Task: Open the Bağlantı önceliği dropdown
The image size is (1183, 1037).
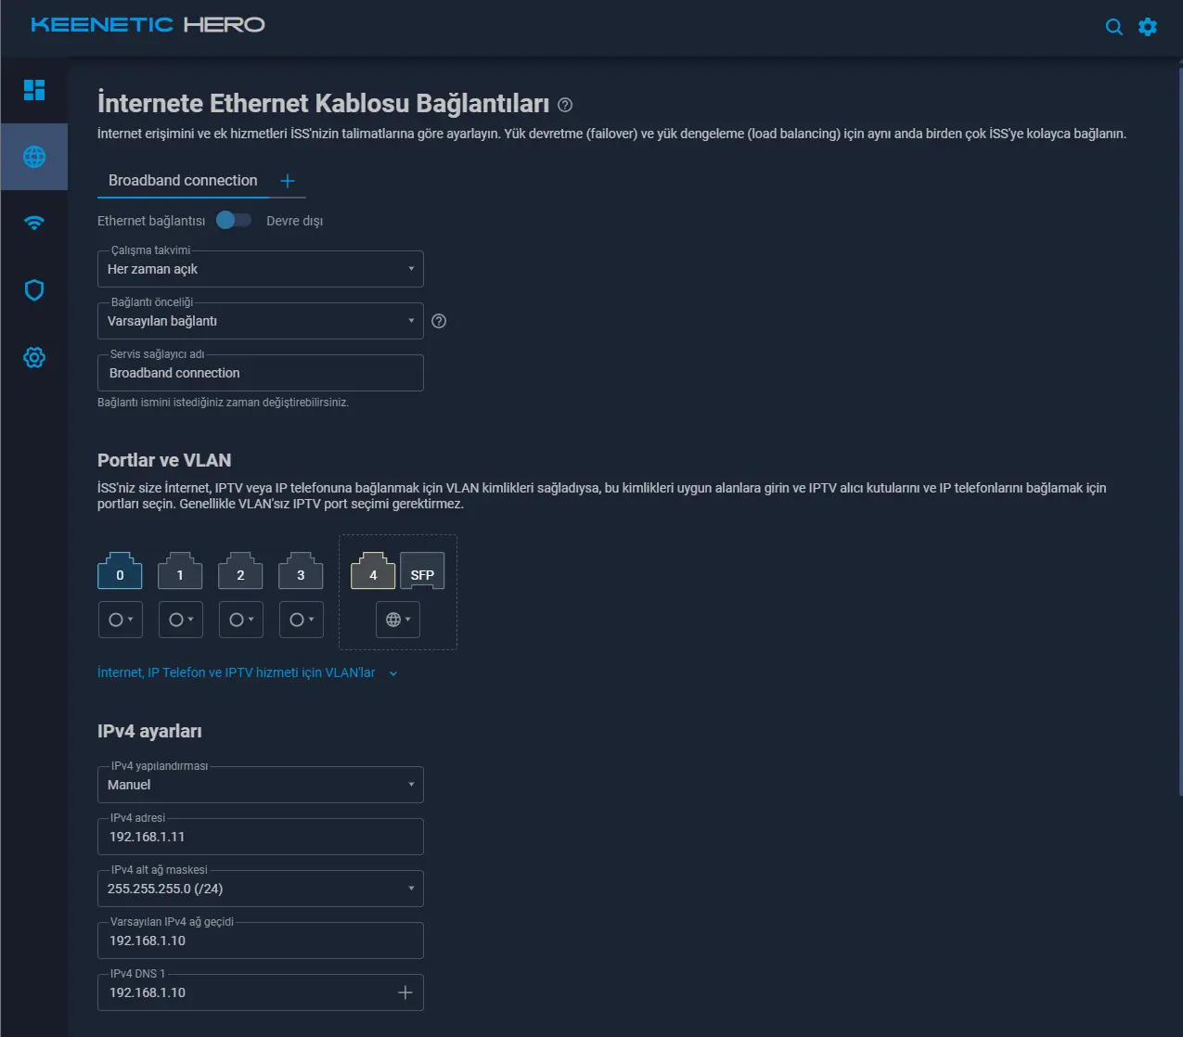Action: point(261,321)
